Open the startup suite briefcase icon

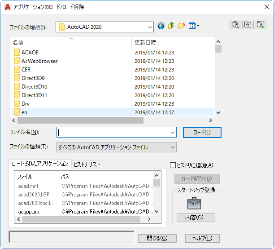[x=194, y=203]
